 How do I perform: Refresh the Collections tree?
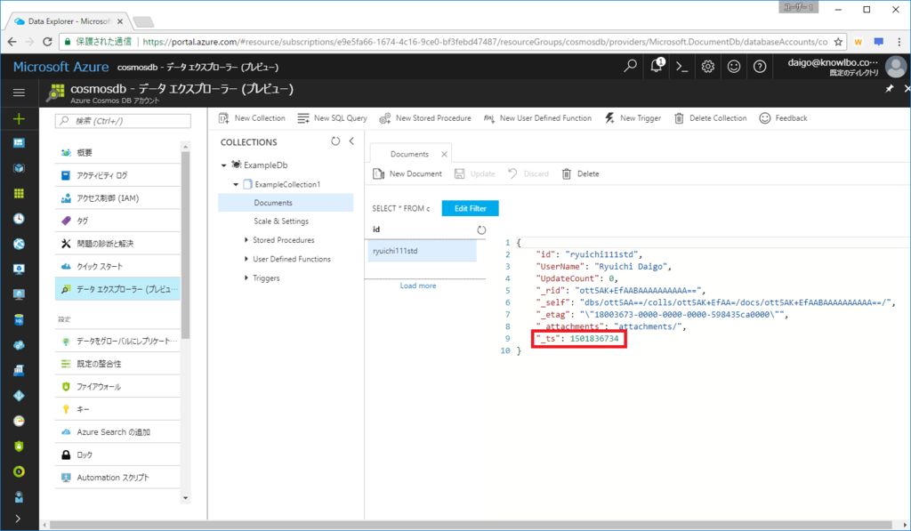coord(335,141)
